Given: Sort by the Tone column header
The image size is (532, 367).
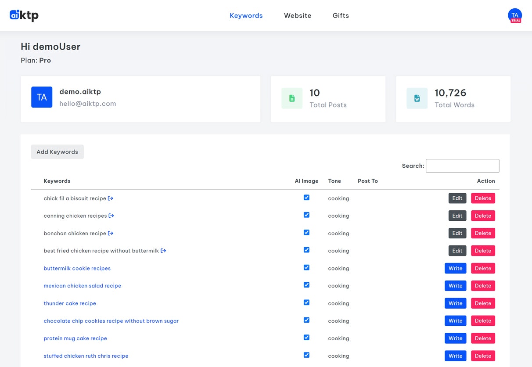Looking at the screenshot, I should pos(334,181).
